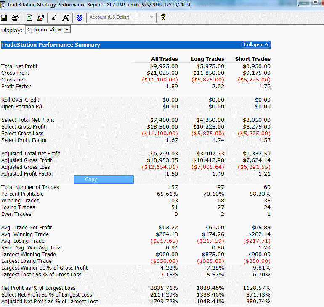Click the $7,400.00 select net profit value
324x307 pixels.
164,120
